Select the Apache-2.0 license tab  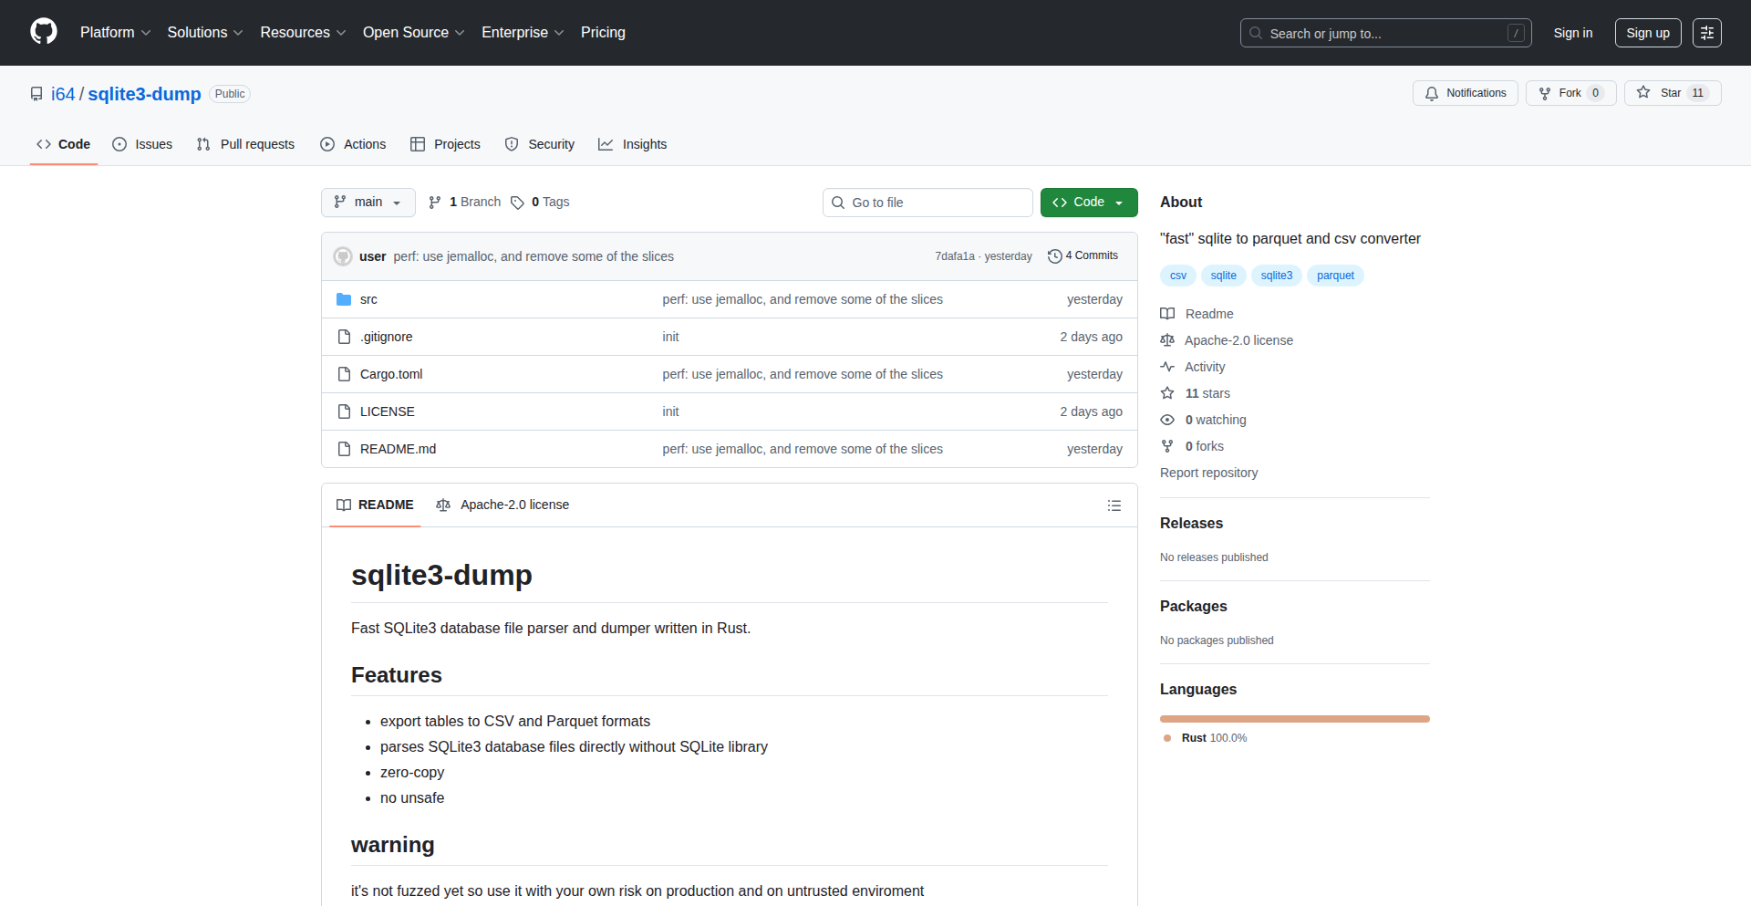[503, 505]
